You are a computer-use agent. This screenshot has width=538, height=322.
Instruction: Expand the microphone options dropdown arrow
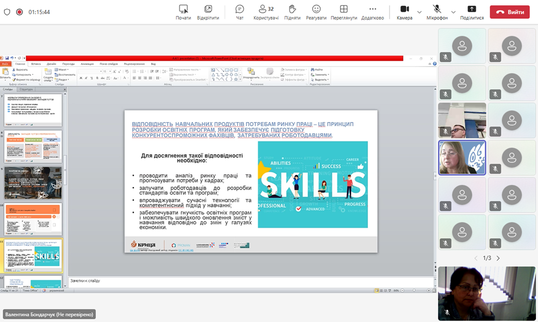tap(453, 12)
